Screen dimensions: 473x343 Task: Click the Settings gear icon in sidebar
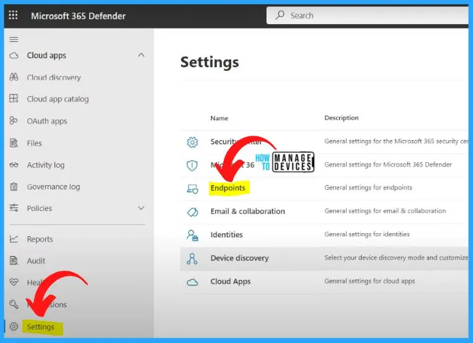14,326
